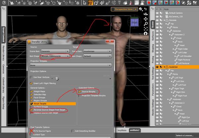Open the Content Library tab
This screenshot has width=199, height=138.
pos(3,85)
